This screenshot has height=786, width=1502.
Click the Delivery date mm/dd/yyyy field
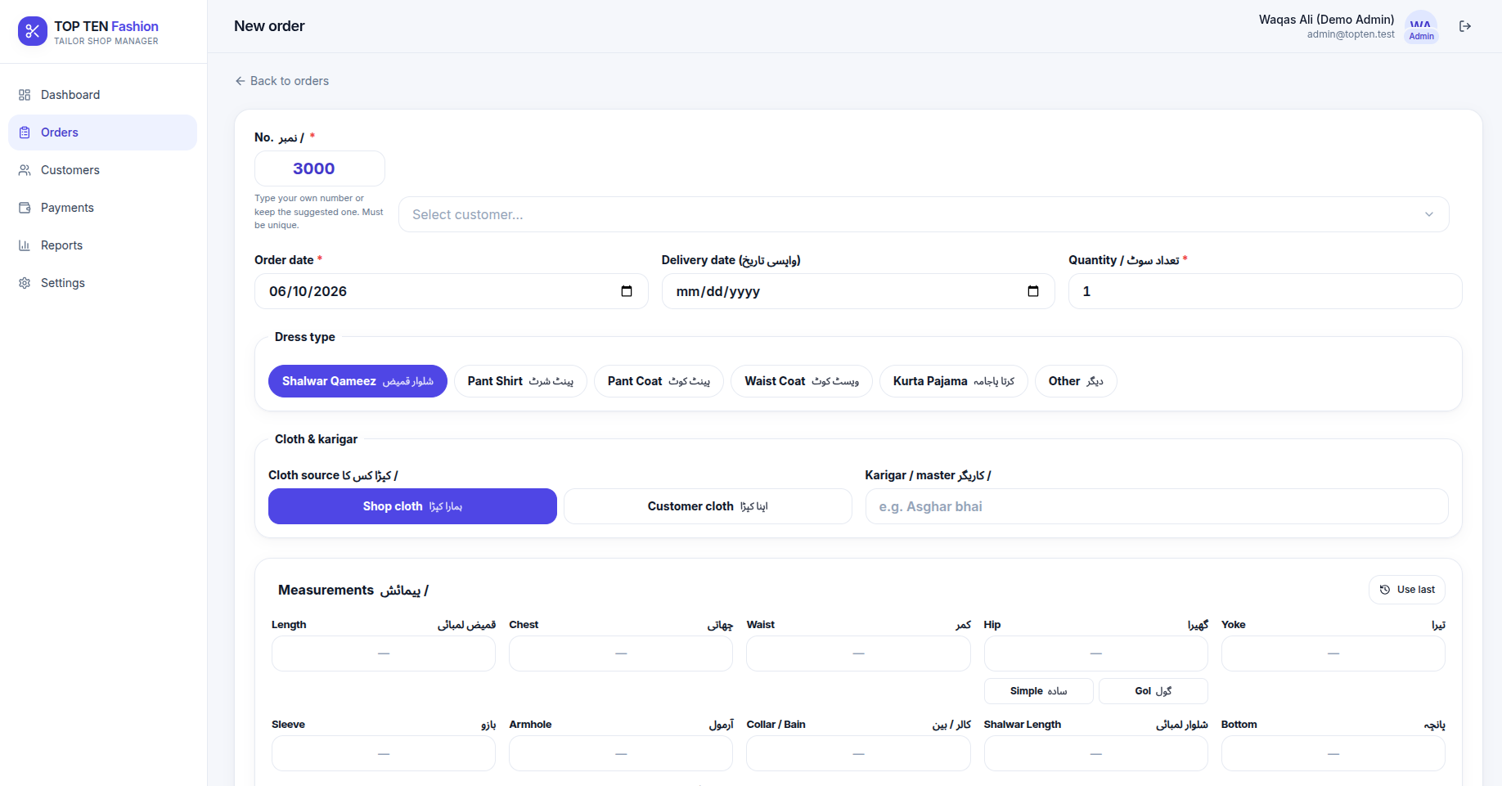click(x=858, y=291)
